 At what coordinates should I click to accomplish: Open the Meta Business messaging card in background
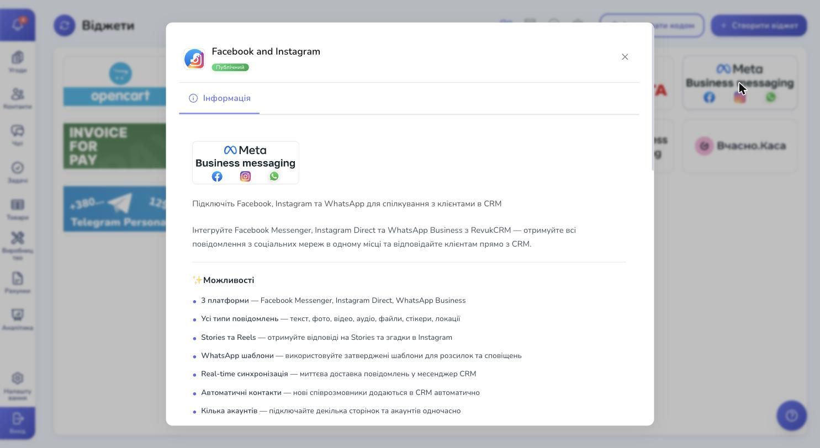[740, 83]
